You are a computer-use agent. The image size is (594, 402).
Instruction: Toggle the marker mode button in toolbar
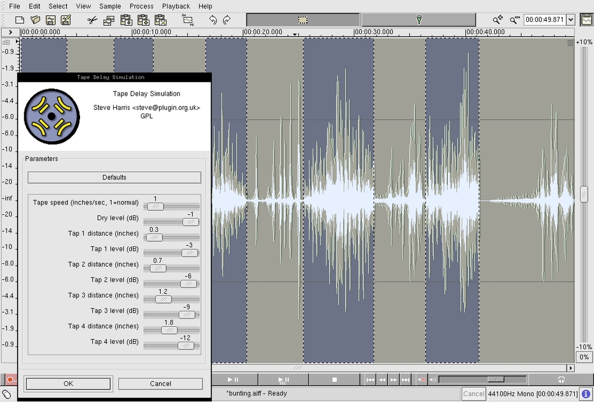tap(418, 20)
